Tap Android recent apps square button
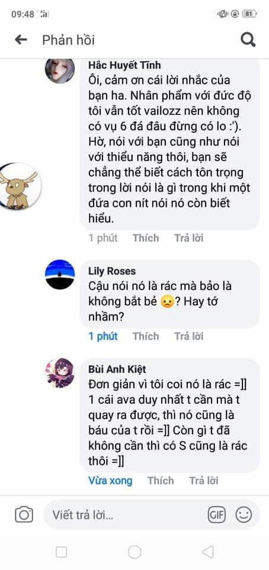The width and height of the screenshot is (269, 570). tap(61, 552)
